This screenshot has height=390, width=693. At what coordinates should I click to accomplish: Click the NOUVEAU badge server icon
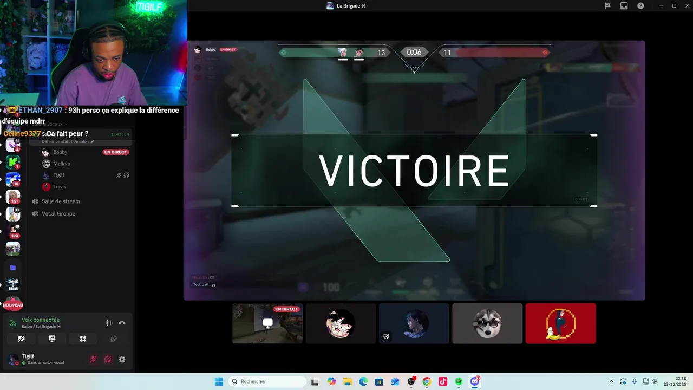click(x=13, y=303)
